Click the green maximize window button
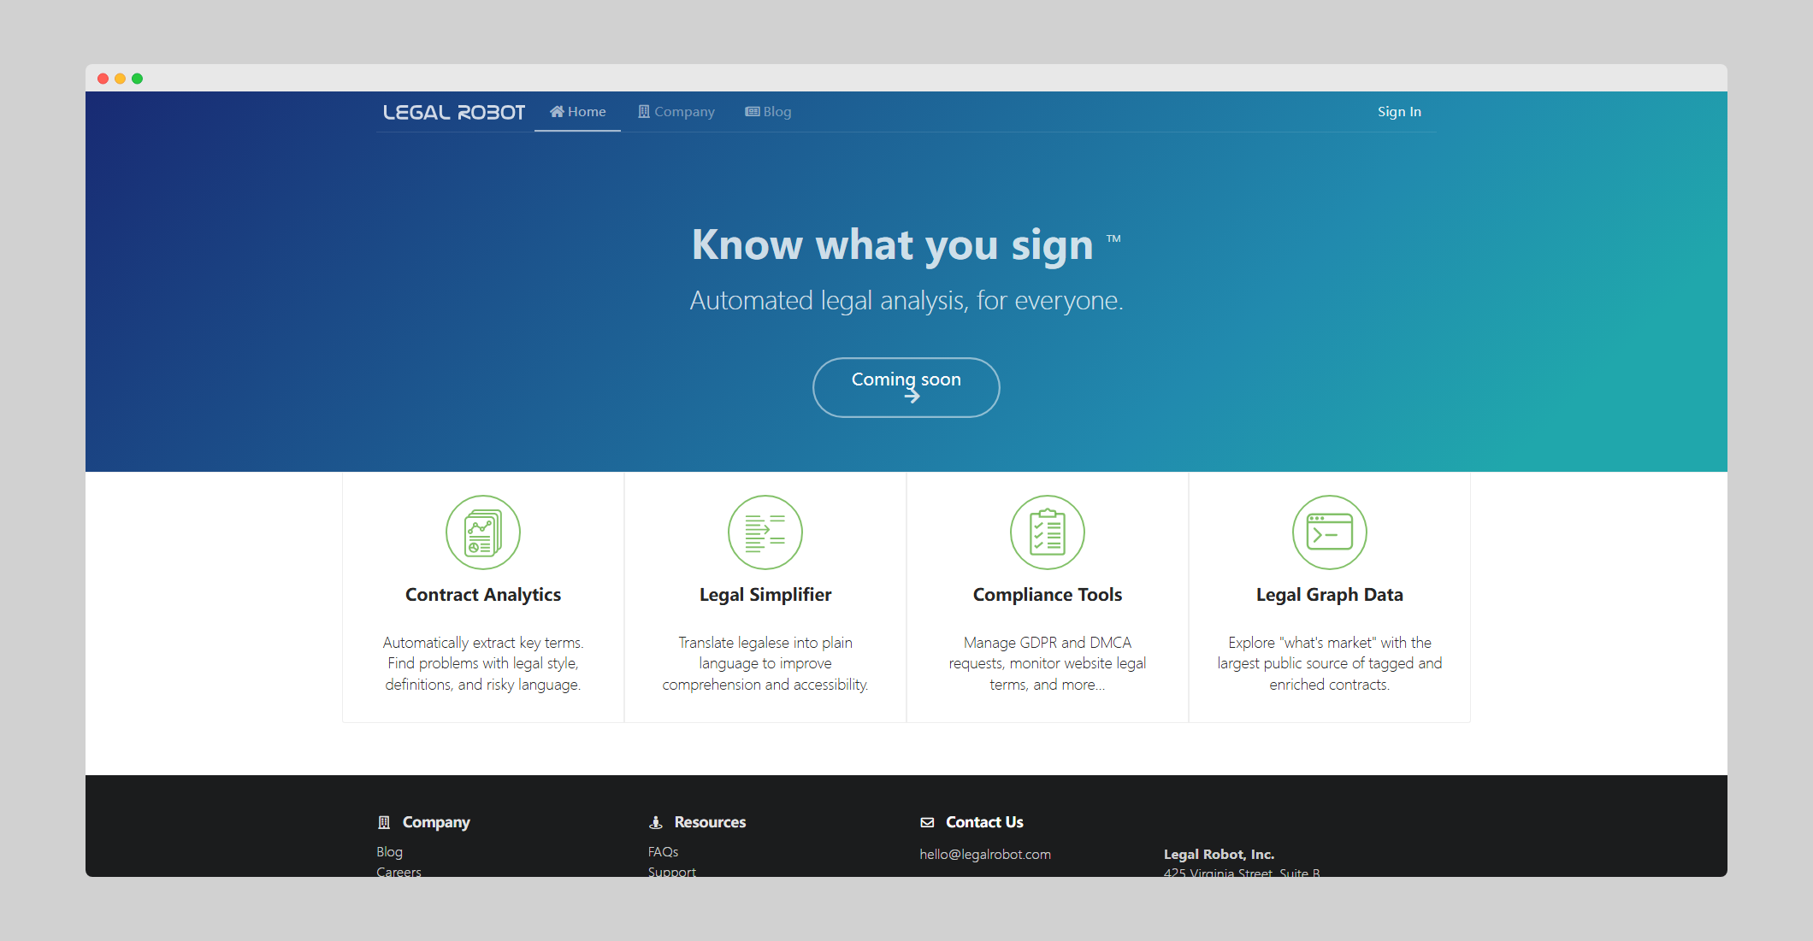Image resolution: width=1813 pixels, height=941 pixels. click(137, 79)
